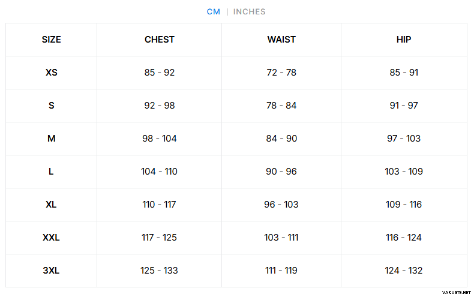
Task: Select the XL size row label
Action: (51, 205)
